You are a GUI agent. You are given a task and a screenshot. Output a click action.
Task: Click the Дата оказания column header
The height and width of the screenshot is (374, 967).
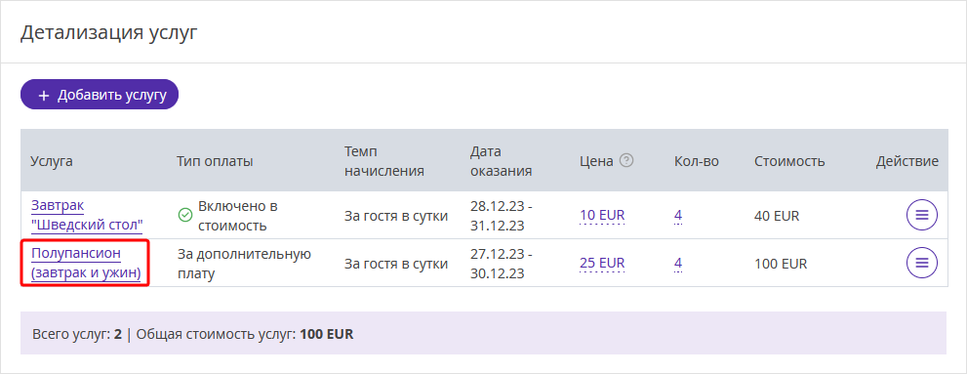[x=501, y=162]
